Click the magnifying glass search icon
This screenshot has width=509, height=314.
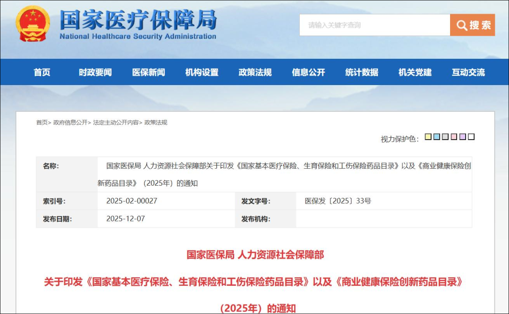click(x=461, y=25)
